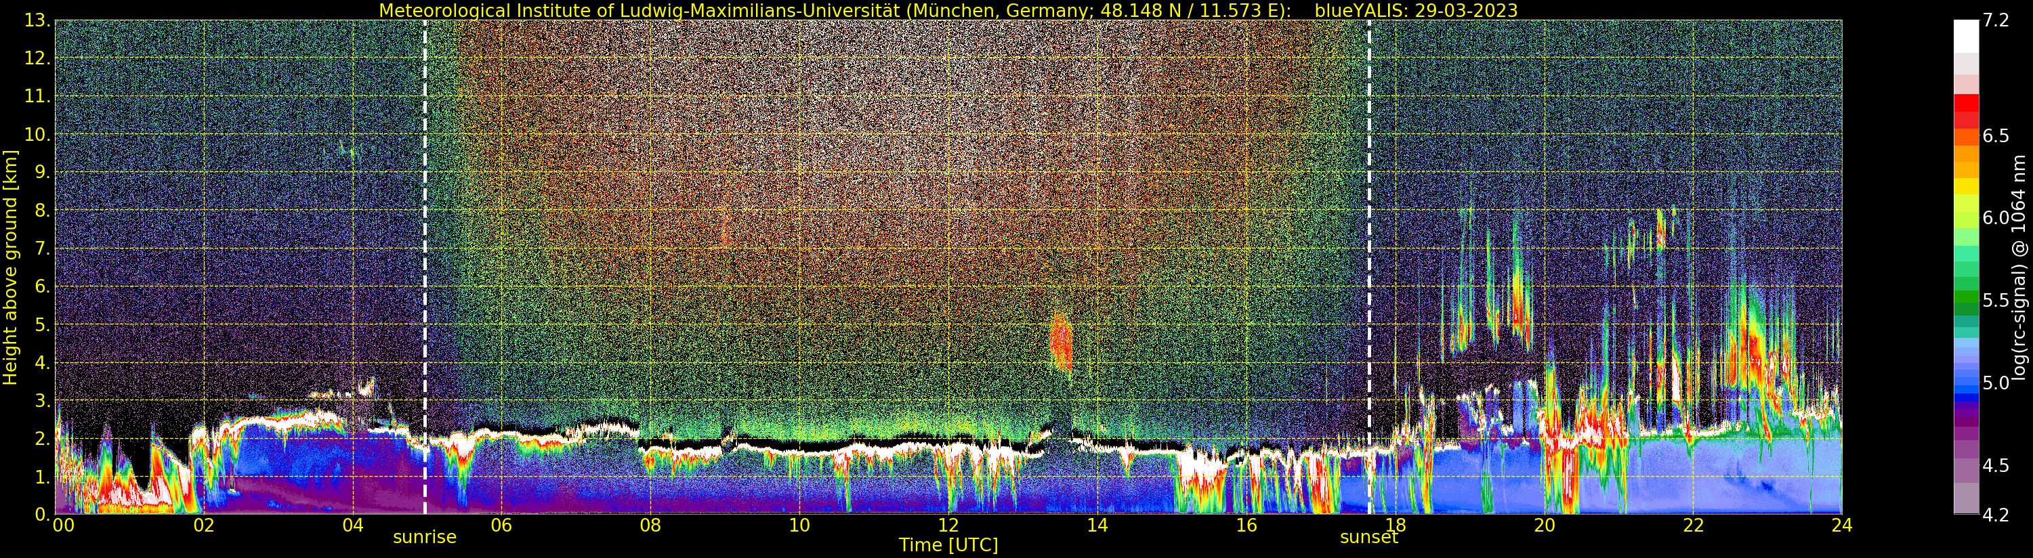Click the 24 time axis tick label

coord(1842,525)
